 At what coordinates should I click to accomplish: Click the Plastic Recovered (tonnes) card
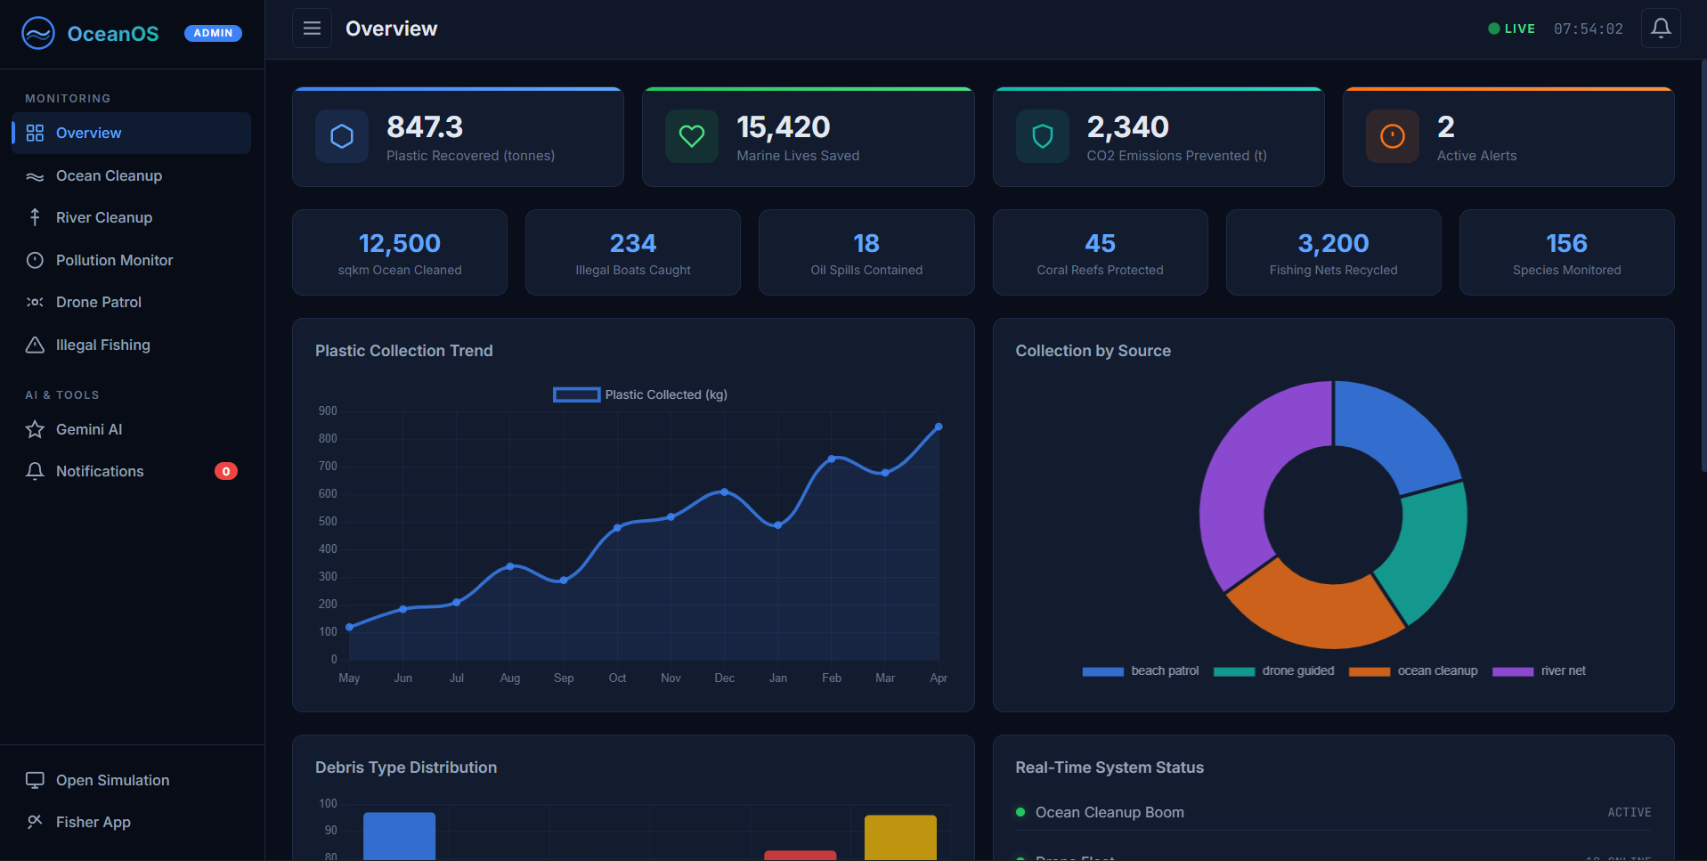coord(458,137)
